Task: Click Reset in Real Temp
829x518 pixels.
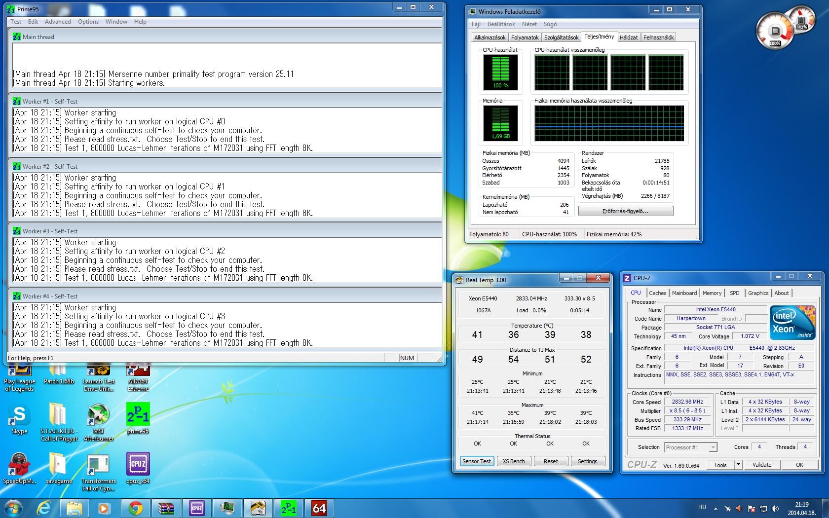Action: point(551,461)
